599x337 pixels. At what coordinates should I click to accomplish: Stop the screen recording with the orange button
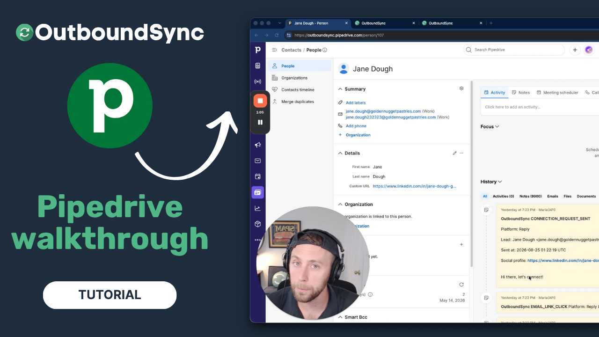point(260,101)
